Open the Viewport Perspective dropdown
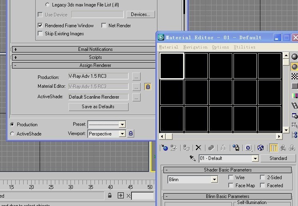This screenshot has height=206, width=298. [122, 134]
